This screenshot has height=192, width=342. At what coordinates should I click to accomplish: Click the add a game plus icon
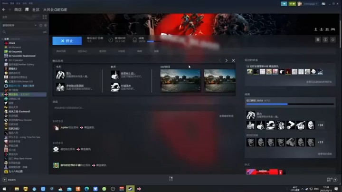(x=5, y=180)
